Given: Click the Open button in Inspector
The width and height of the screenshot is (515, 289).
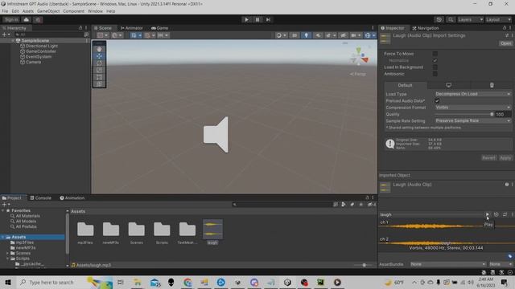Looking at the screenshot, I should (x=505, y=43).
